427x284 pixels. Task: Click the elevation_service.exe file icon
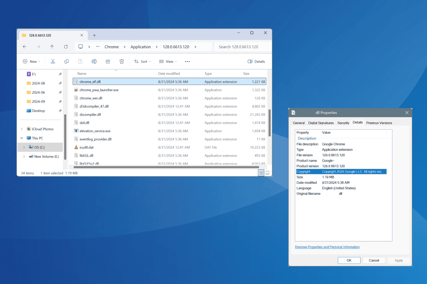click(x=76, y=131)
